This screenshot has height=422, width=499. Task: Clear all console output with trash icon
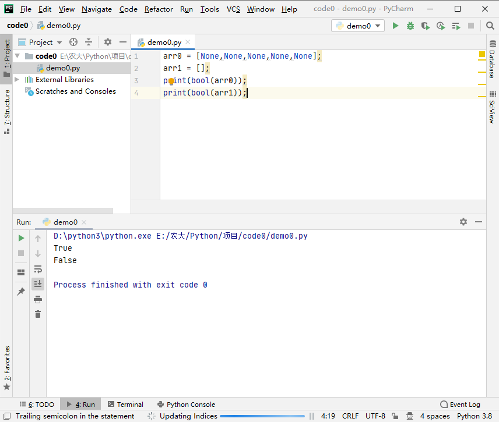pyautogui.click(x=38, y=314)
